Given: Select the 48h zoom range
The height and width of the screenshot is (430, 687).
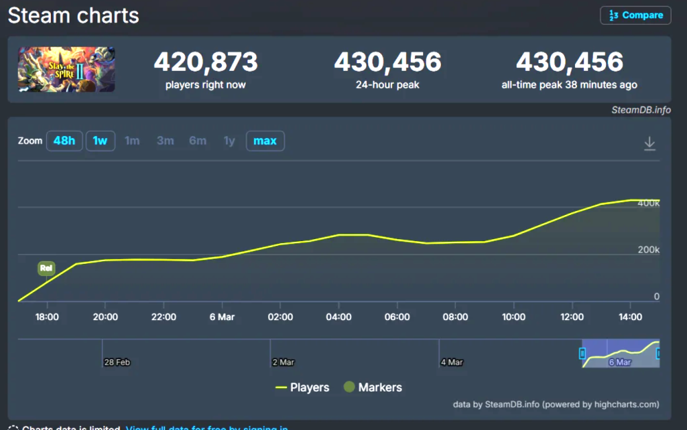Looking at the screenshot, I should [x=64, y=141].
